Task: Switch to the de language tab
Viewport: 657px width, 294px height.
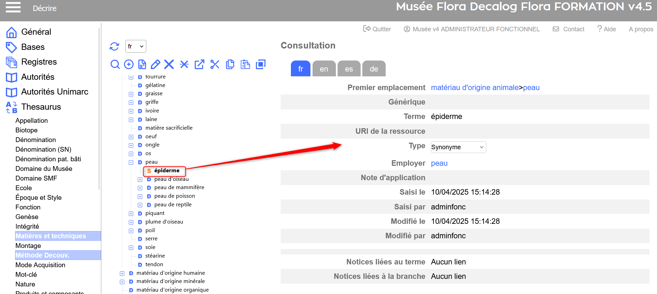Action: (x=374, y=69)
